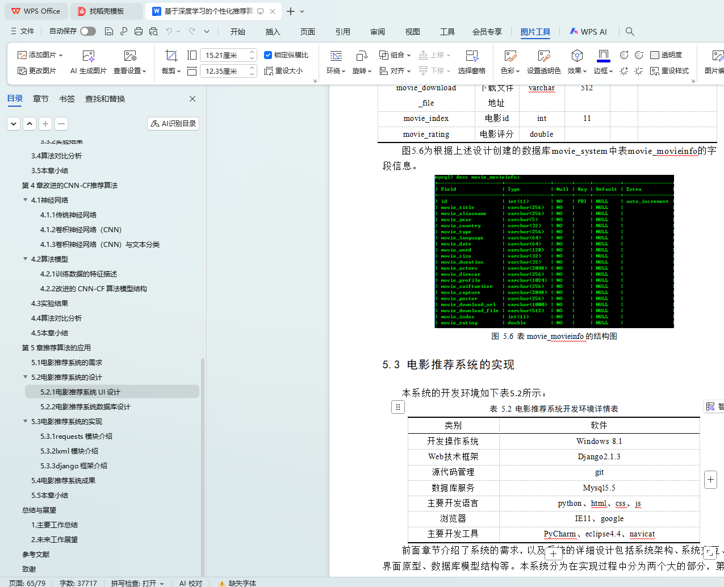Click the AI识别目录 button
Viewport: 724px width, 587px height.
(x=173, y=123)
